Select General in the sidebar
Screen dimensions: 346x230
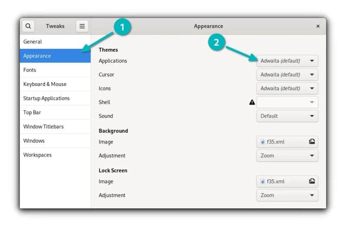pyautogui.click(x=33, y=42)
